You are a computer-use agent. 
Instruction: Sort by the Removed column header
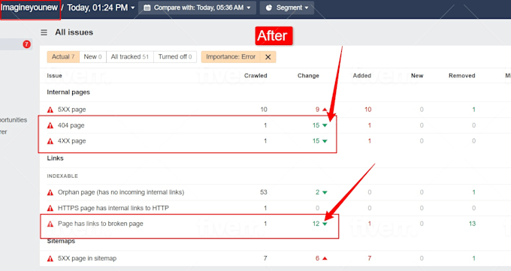coord(462,76)
